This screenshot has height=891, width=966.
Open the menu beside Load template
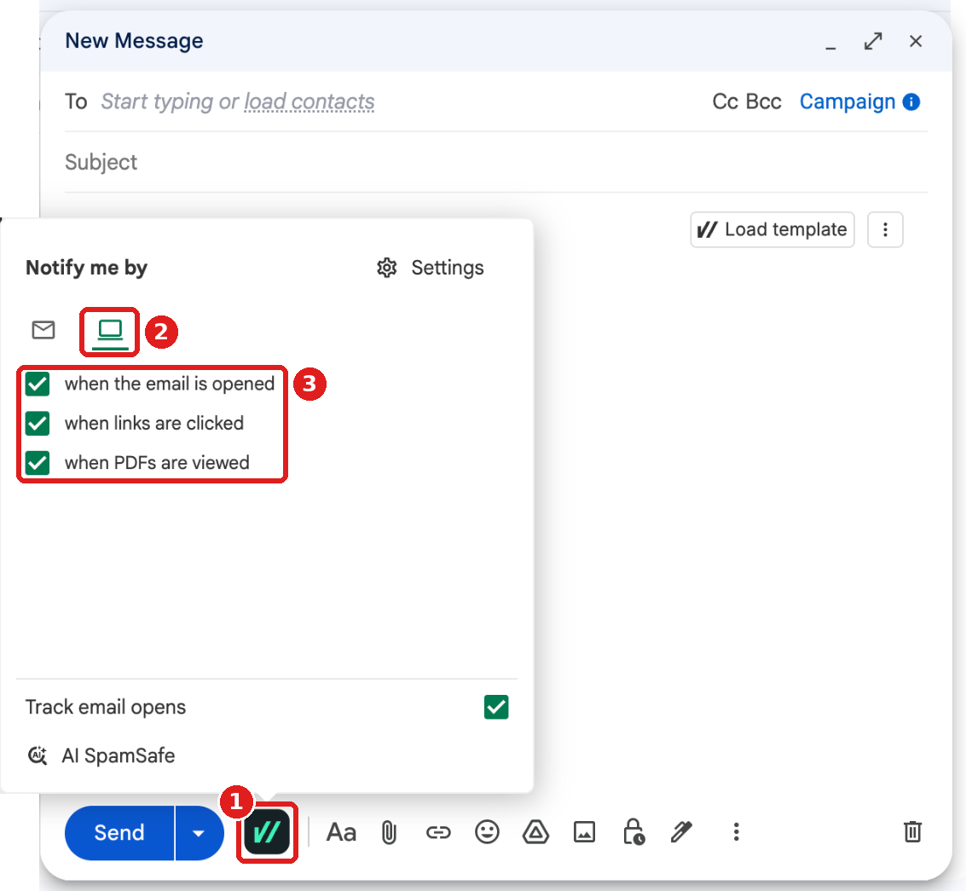pyautogui.click(x=885, y=230)
